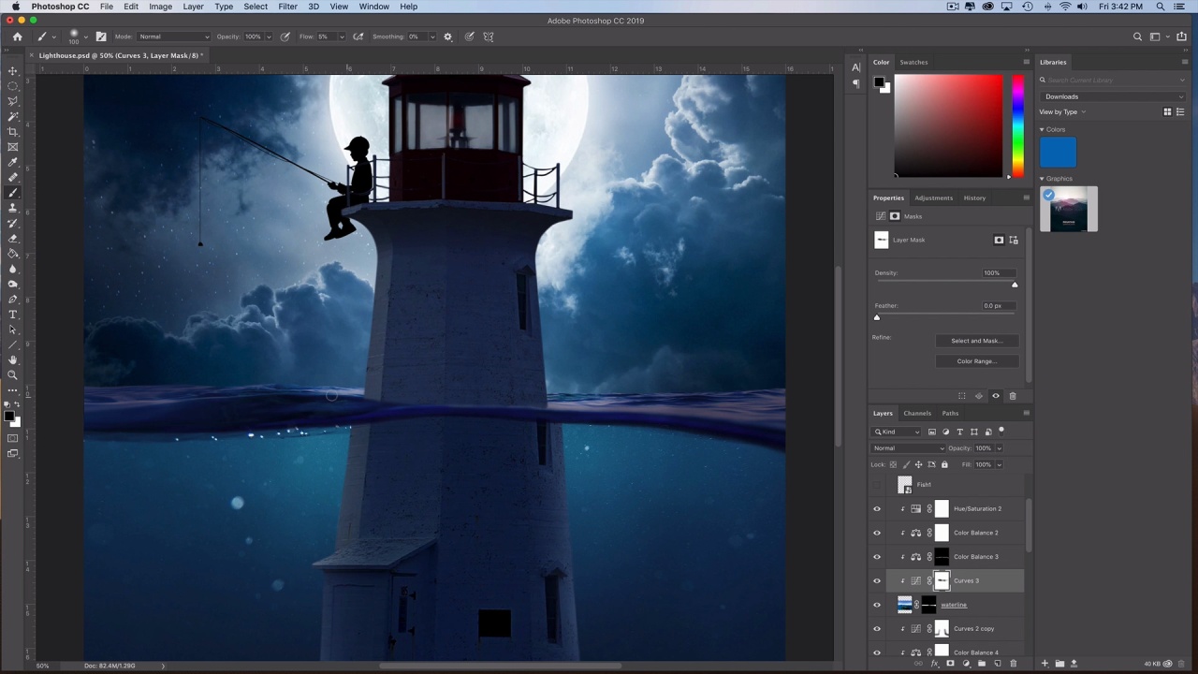Expand the View by Type dropdown
The width and height of the screenshot is (1198, 674).
tap(1063, 112)
